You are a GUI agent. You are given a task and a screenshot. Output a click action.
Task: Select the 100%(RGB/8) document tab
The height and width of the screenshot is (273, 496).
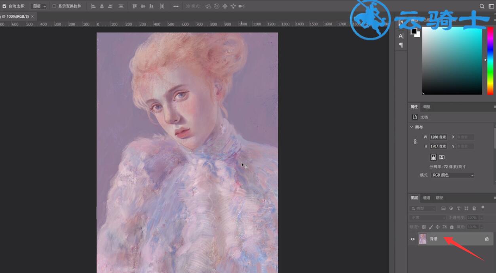click(16, 17)
